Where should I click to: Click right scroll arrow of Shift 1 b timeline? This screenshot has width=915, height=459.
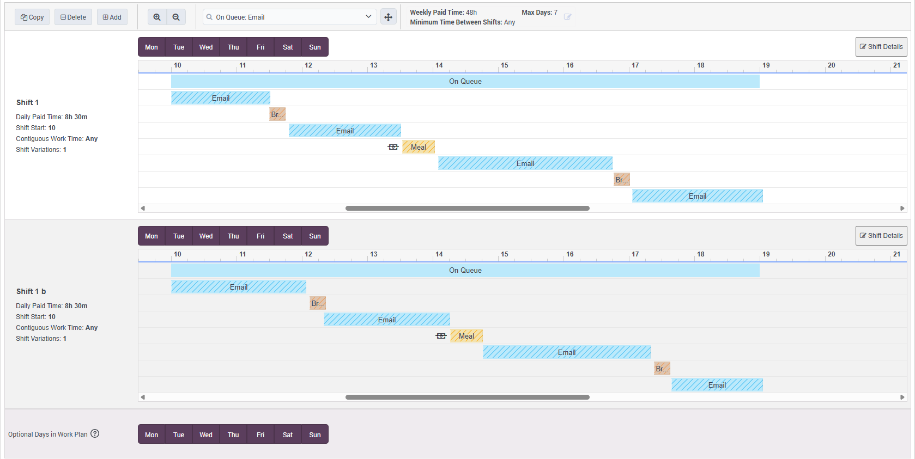[x=902, y=397]
